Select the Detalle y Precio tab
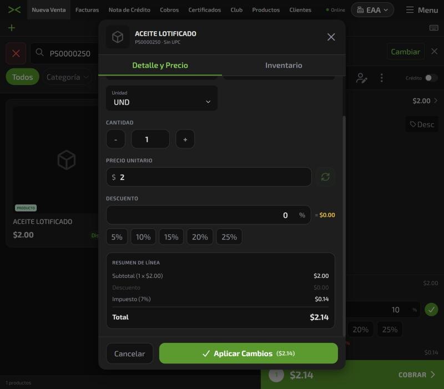 (160, 65)
